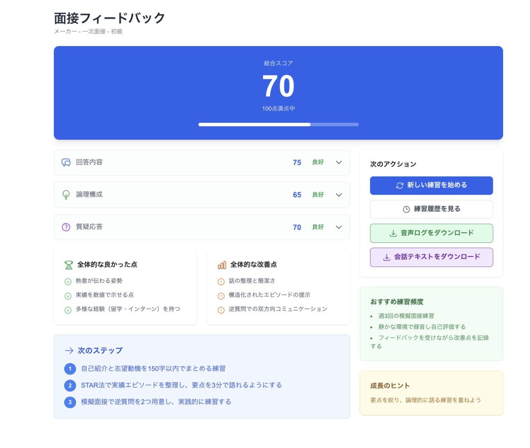The image size is (530, 448).
Task: Select step number 1 circle badge
Action: pyautogui.click(x=70, y=369)
